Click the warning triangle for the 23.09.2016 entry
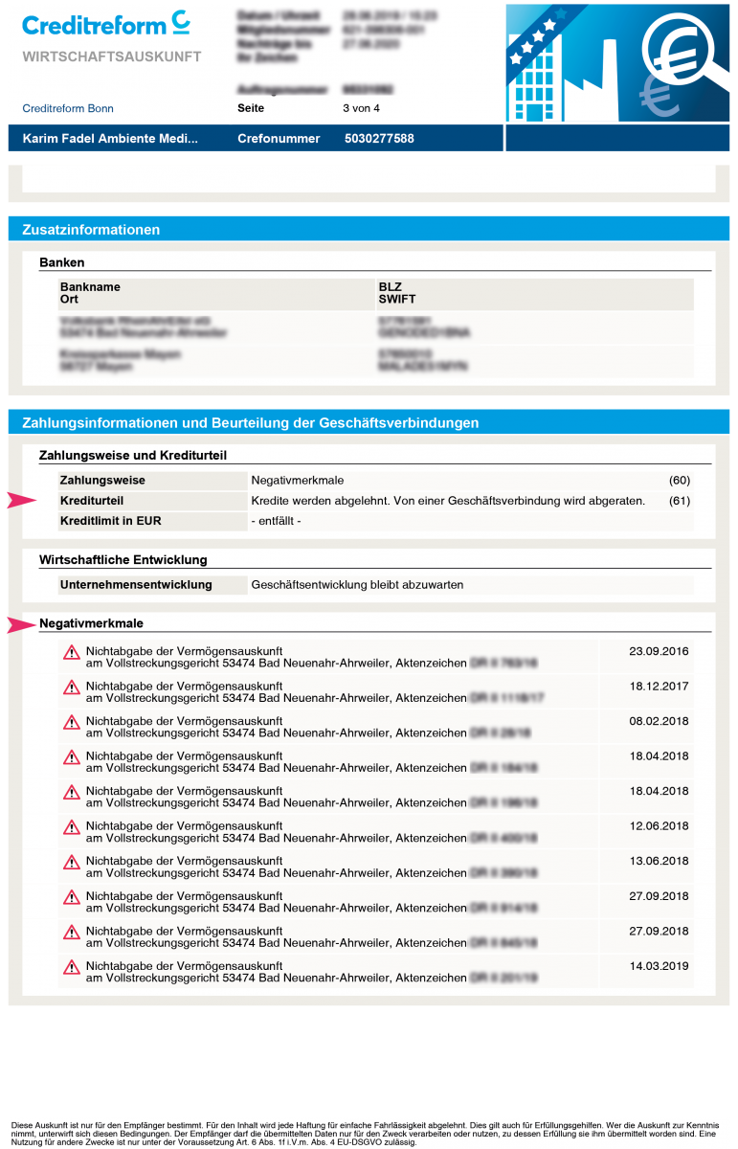 click(x=72, y=652)
